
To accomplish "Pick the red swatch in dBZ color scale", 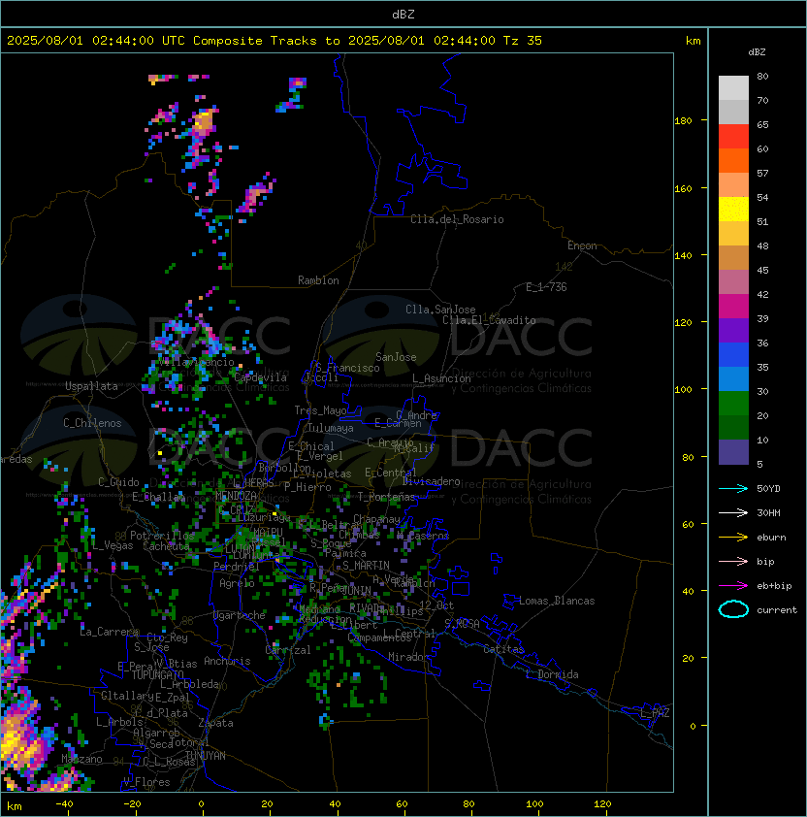I will [733, 137].
